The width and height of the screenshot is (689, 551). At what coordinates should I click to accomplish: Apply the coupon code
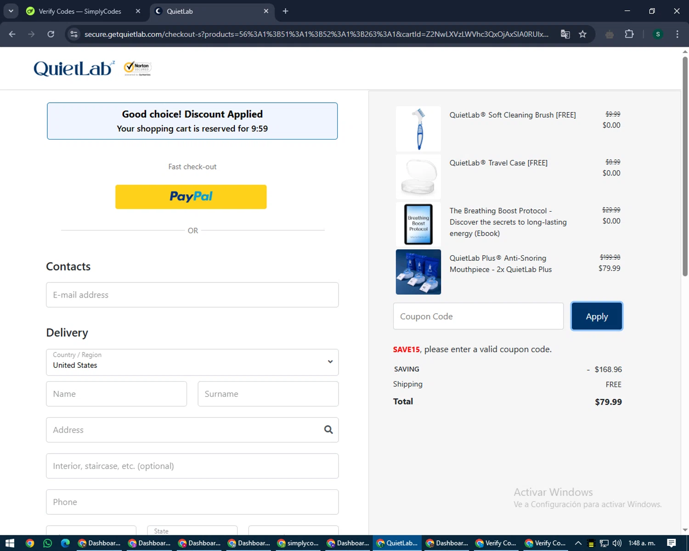pyautogui.click(x=597, y=316)
